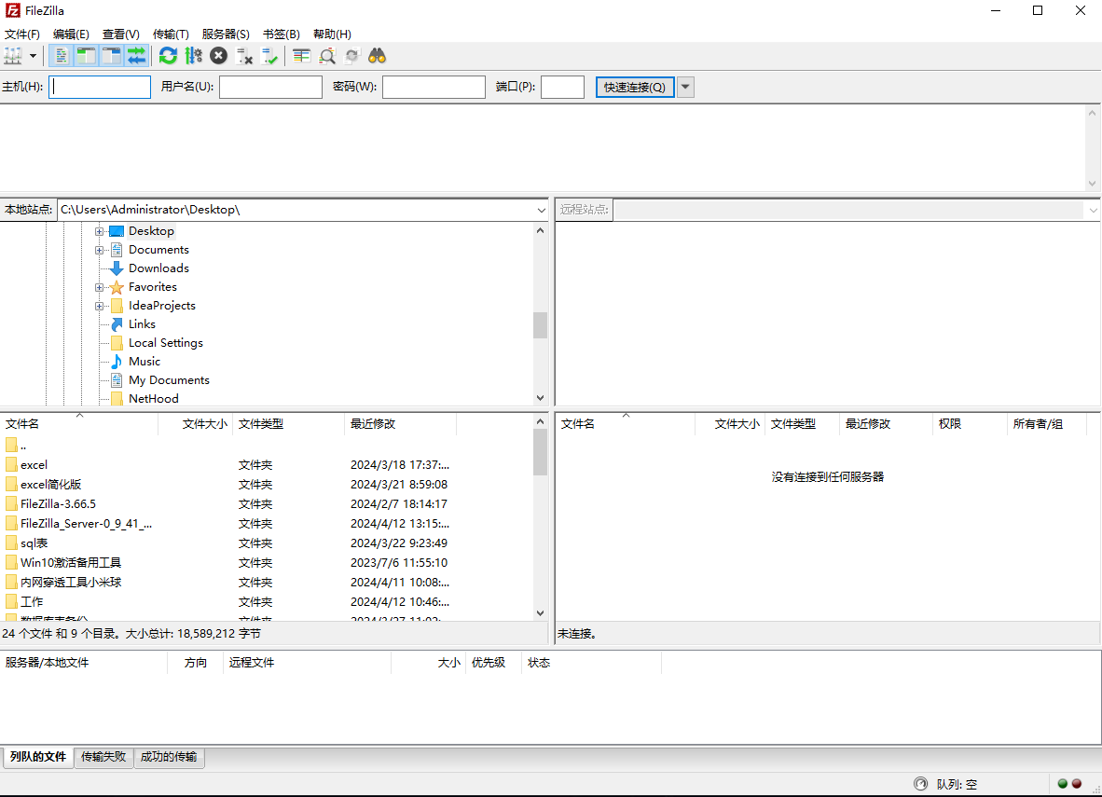Switch to the 成功的传输 tab
The height and width of the screenshot is (797, 1102).
[169, 757]
